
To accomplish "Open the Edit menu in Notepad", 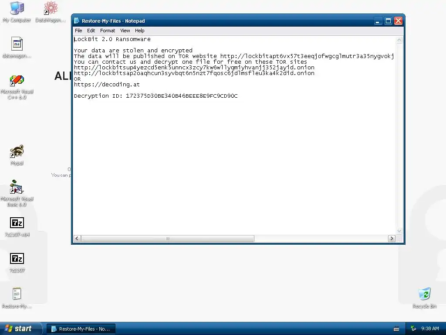I will click(91, 31).
